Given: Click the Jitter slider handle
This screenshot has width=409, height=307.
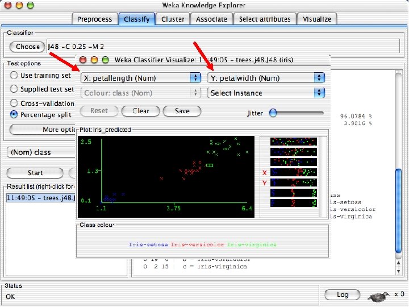Looking at the screenshot, I should tap(273, 113).
